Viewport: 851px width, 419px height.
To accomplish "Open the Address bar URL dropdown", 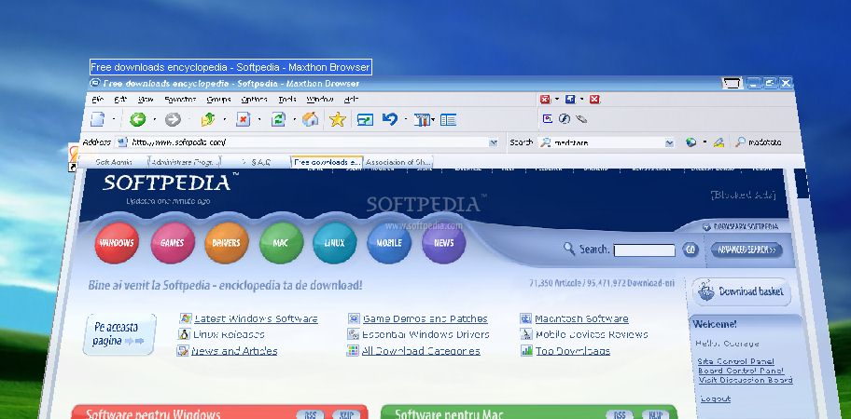I will [494, 142].
